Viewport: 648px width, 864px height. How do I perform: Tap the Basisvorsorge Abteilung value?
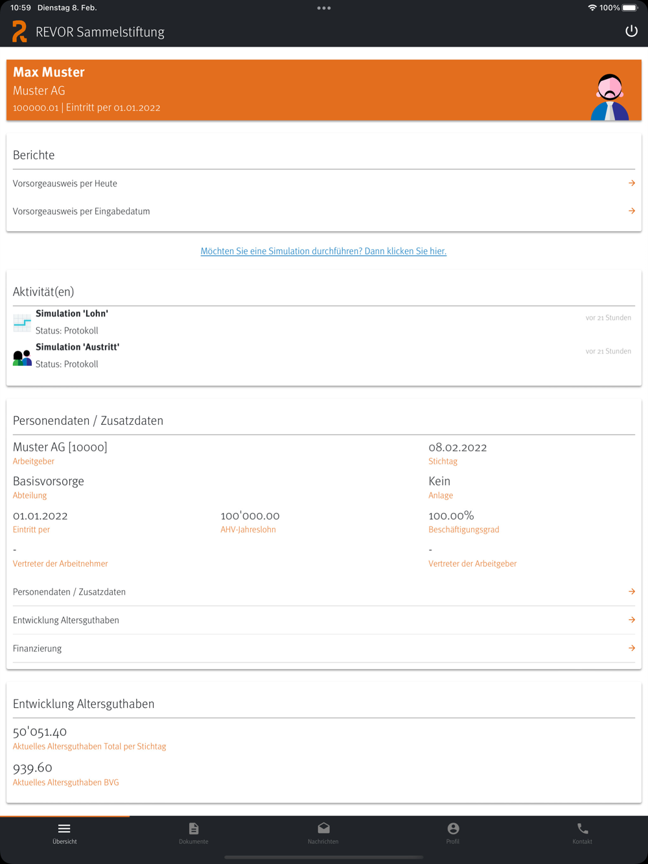tap(49, 481)
